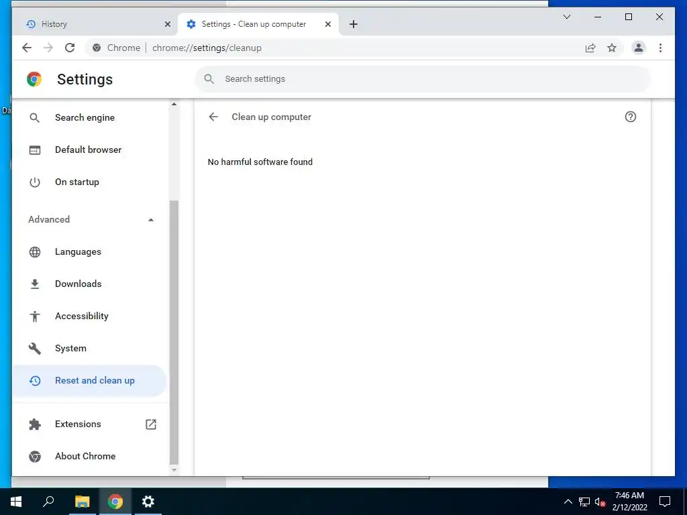The width and height of the screenshot is (687, 515).
Task: Switch to the History tab
Action: 95,24
